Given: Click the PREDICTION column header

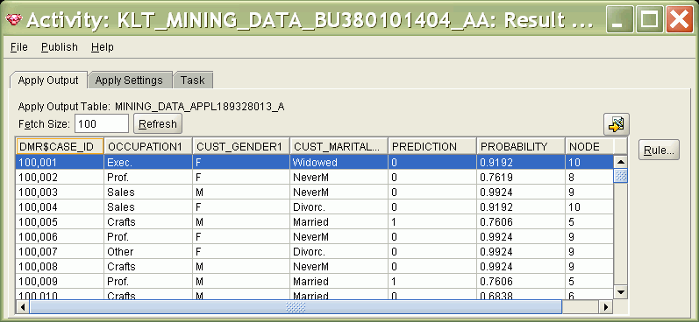Looking at the screenshot, I should pos(432,146).
